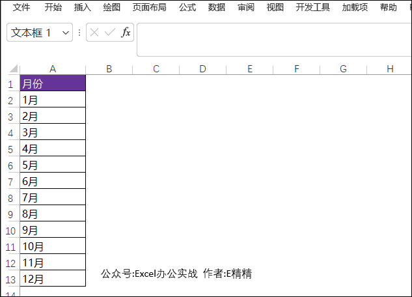Expand the name box dropdown arrow
Screen dimensions: 412x297
(x=66, y=33)
